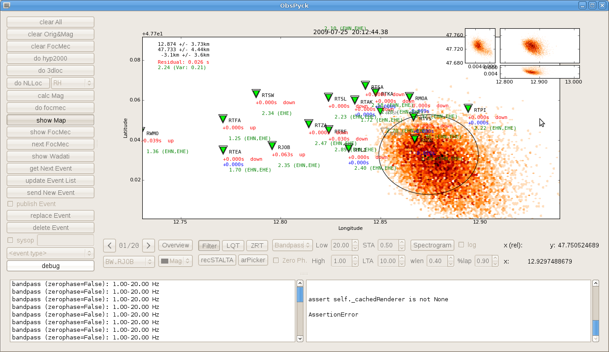The height and width of the screenshot is (352, 609).
Task: Run the recSTALTA trigger
Action: coord(217,260)
